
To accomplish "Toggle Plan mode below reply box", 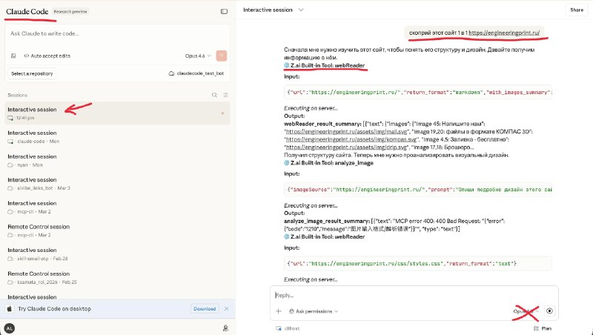I will [543, 327].
